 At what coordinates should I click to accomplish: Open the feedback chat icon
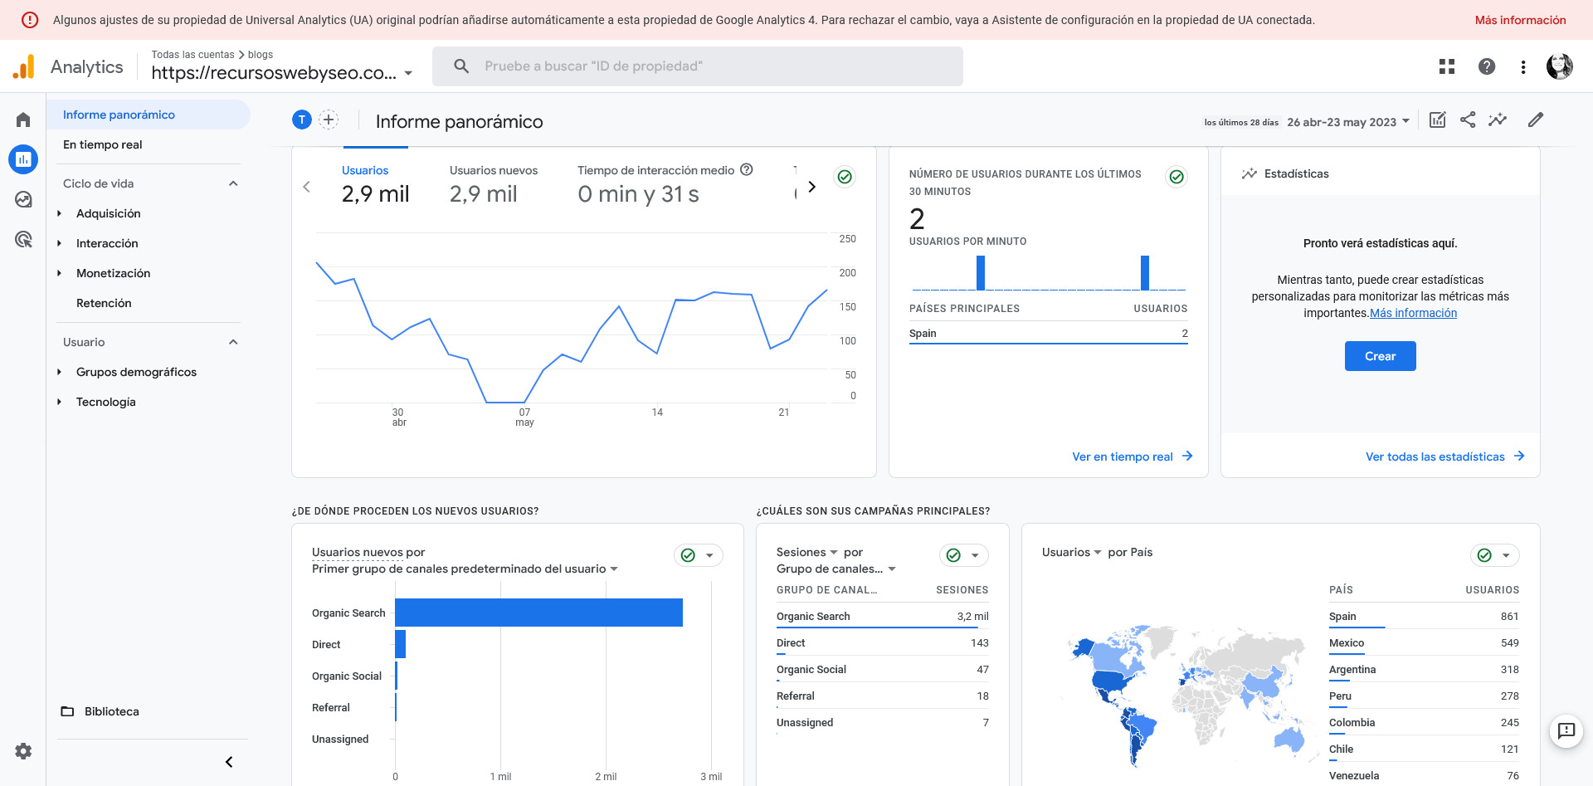click(x=1566, y=731)
